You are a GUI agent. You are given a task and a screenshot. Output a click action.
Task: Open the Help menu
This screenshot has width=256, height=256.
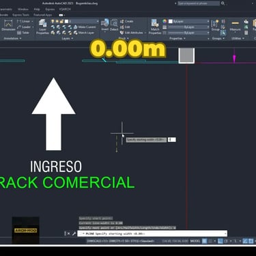[x=37, y=10]
